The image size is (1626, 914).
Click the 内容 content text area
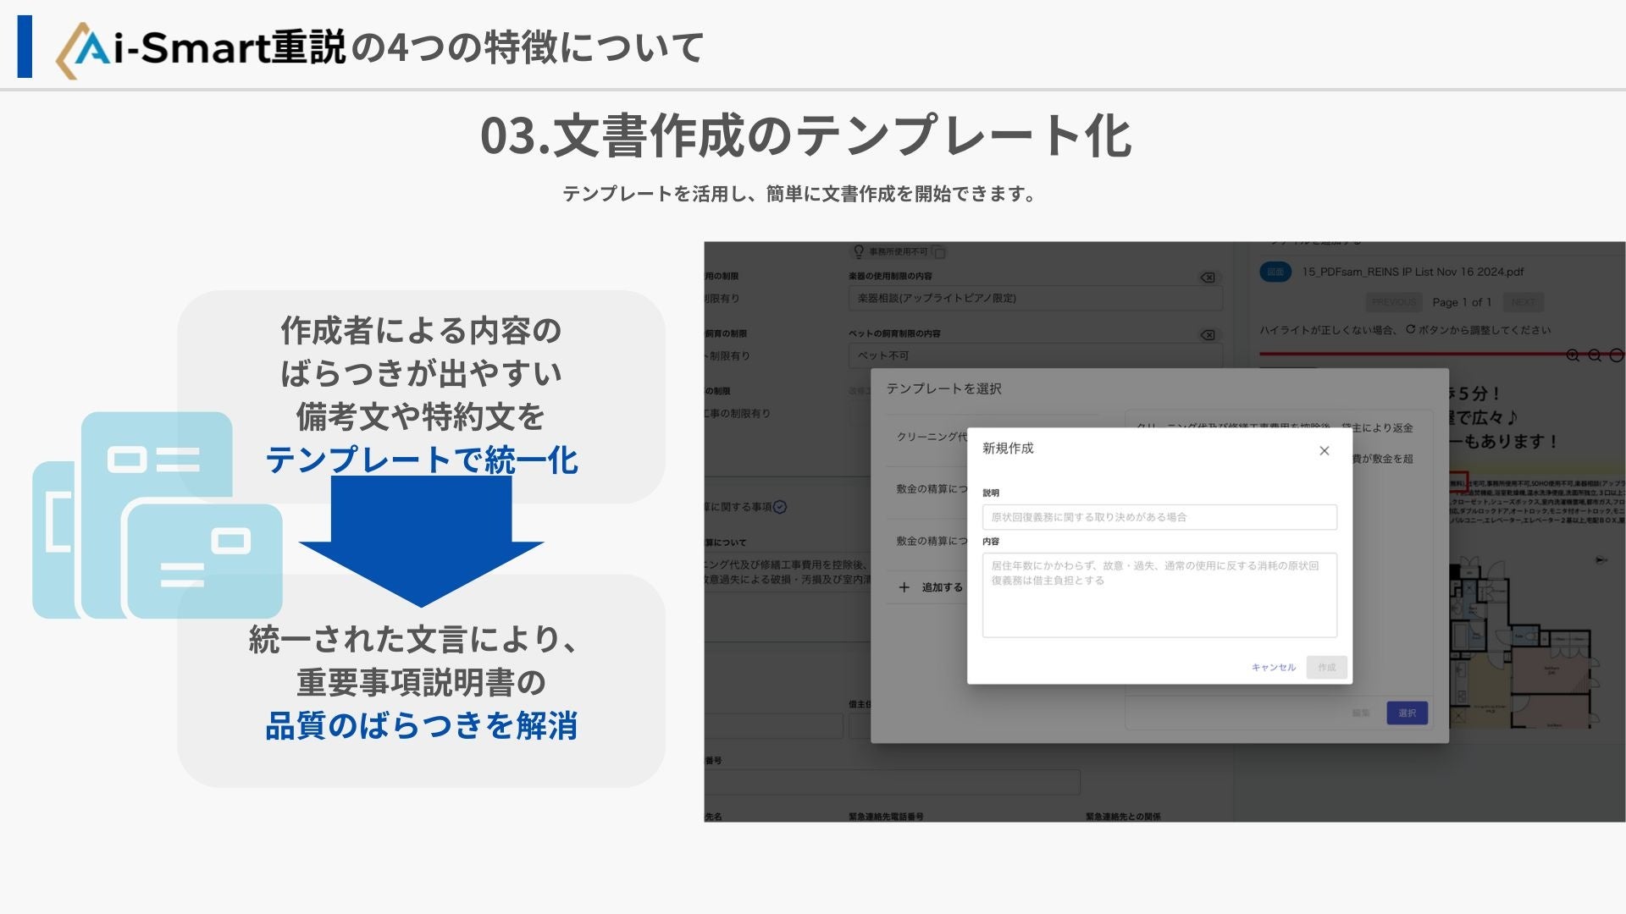point(1159,595)
